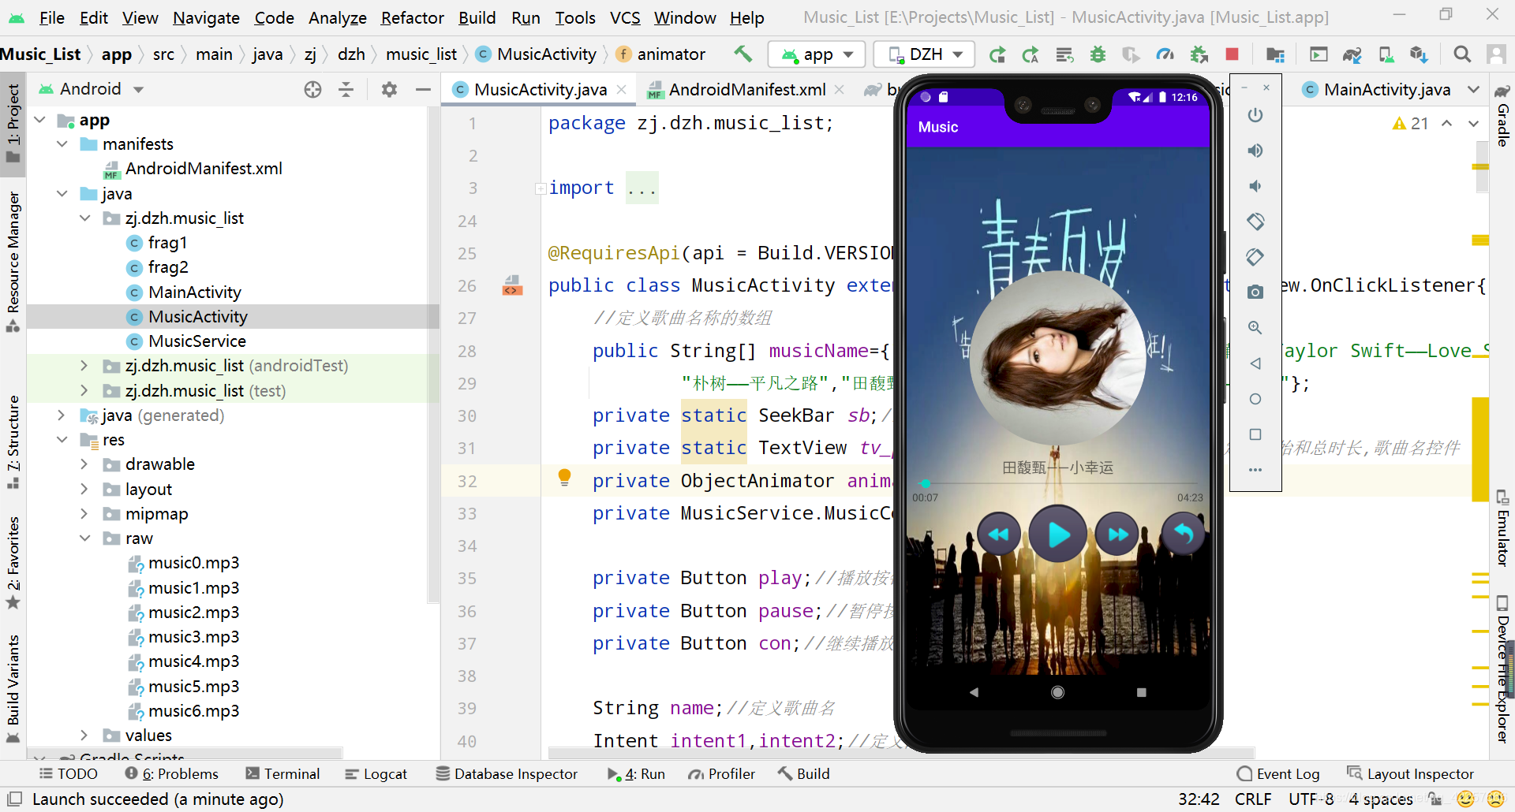Switch to AndroidManifest.xml tab

746,90
